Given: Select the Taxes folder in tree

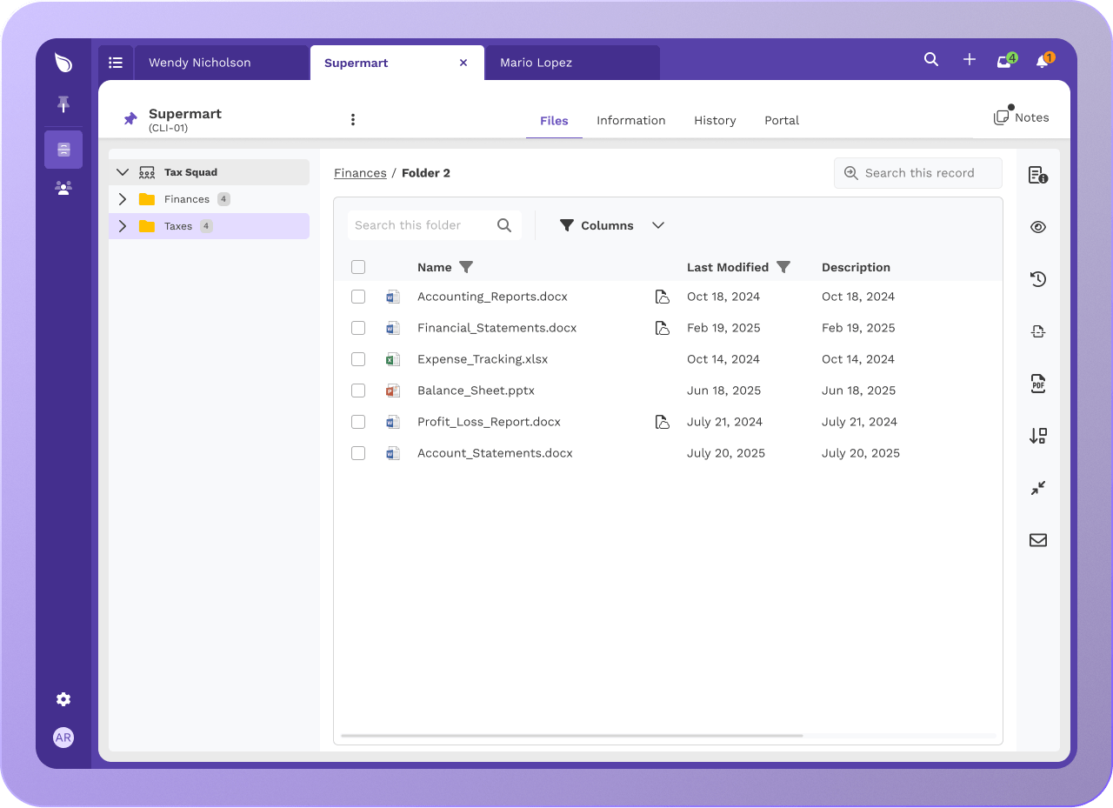Looking at the screenshot, I should [209, 226].
